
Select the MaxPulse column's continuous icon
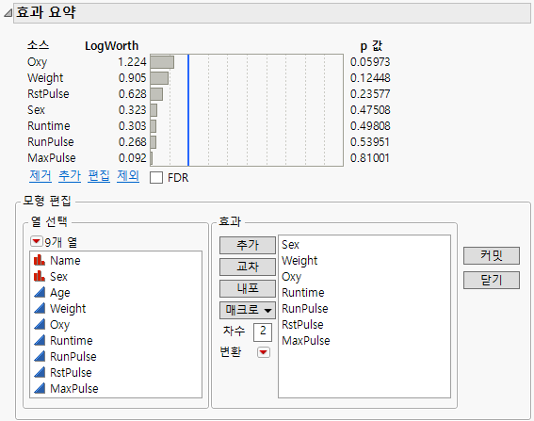click(x=40, y=388)
